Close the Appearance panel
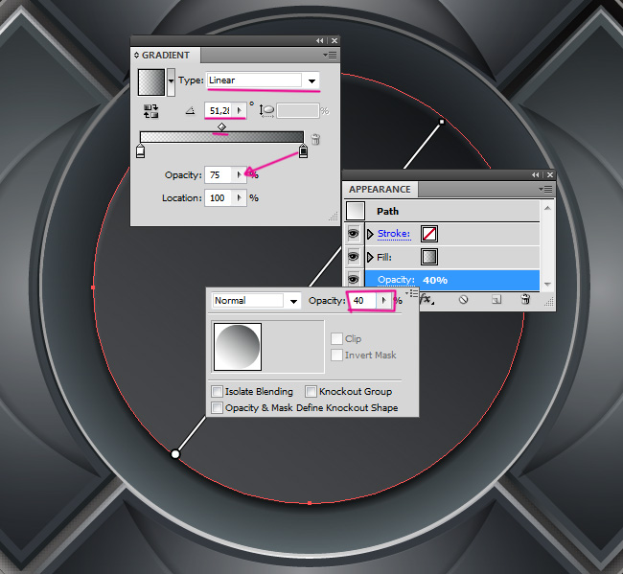This screenshot has width=623, height=574. pyautogui.click(x=550, y=174)
